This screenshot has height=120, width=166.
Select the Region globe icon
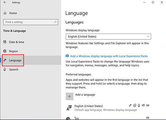5,51
